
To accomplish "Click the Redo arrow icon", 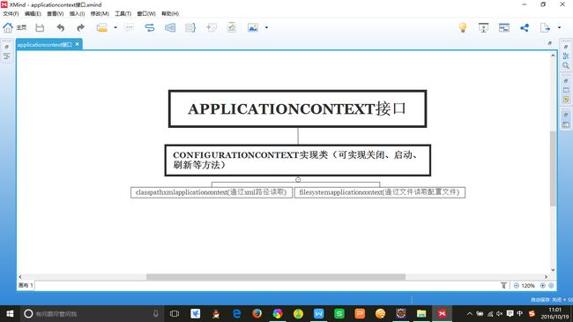I will coord(80,27).
